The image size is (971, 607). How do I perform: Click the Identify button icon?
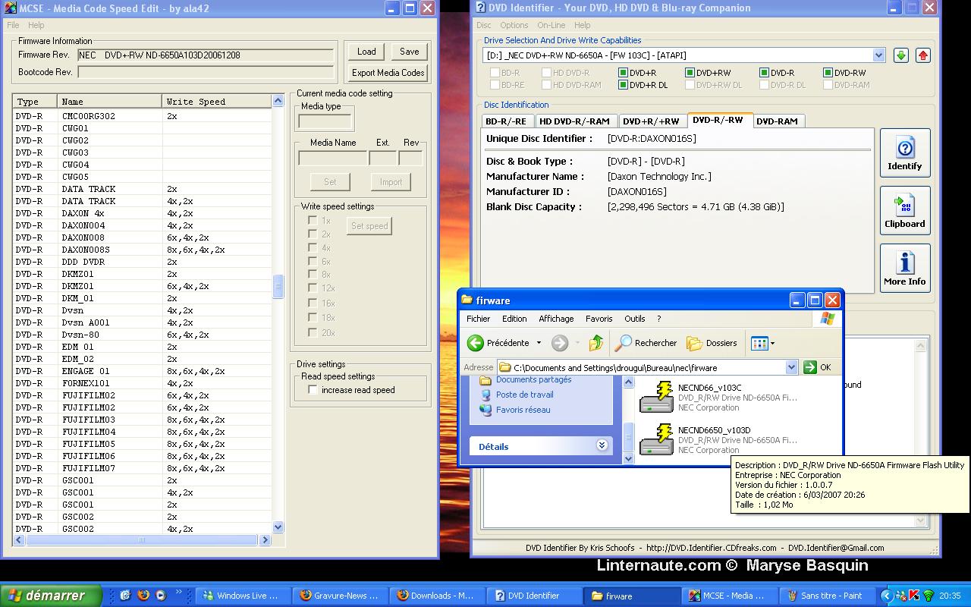pyautogui.click(x=905, y=153)
